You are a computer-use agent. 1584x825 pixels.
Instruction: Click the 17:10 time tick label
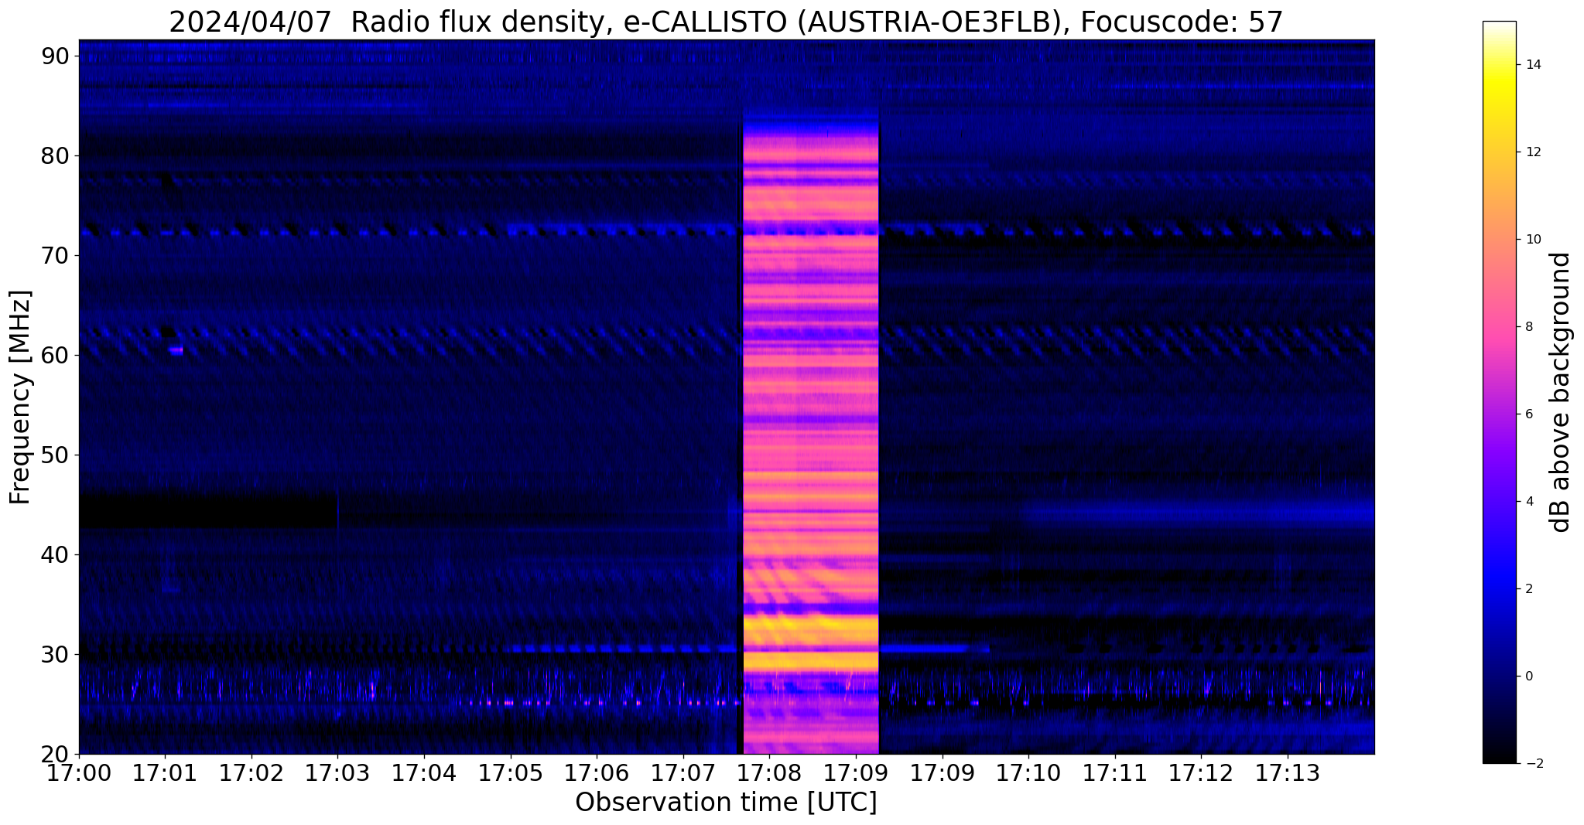[1028, 774]
